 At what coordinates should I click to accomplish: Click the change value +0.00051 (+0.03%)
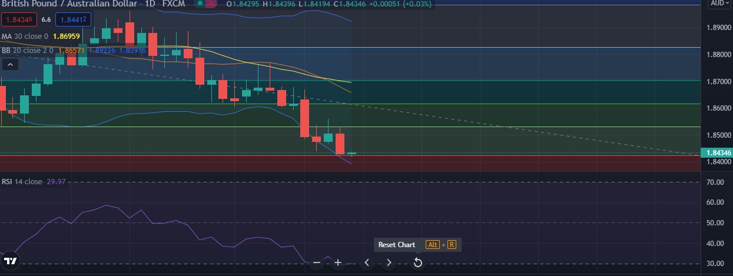tap(401, 4)
